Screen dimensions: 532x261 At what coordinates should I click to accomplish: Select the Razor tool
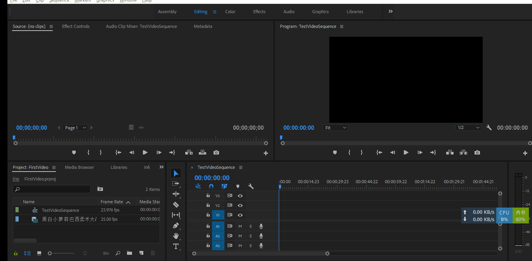(x=176, y=204)
